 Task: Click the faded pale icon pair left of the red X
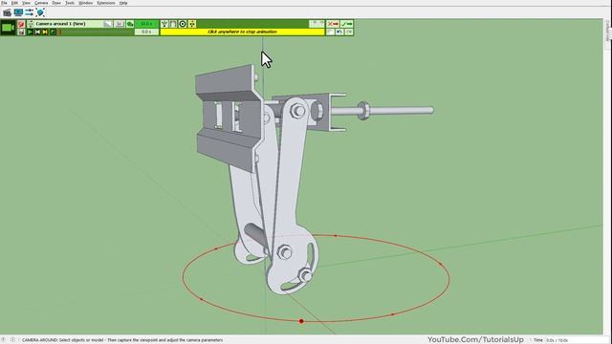[317, 24]
